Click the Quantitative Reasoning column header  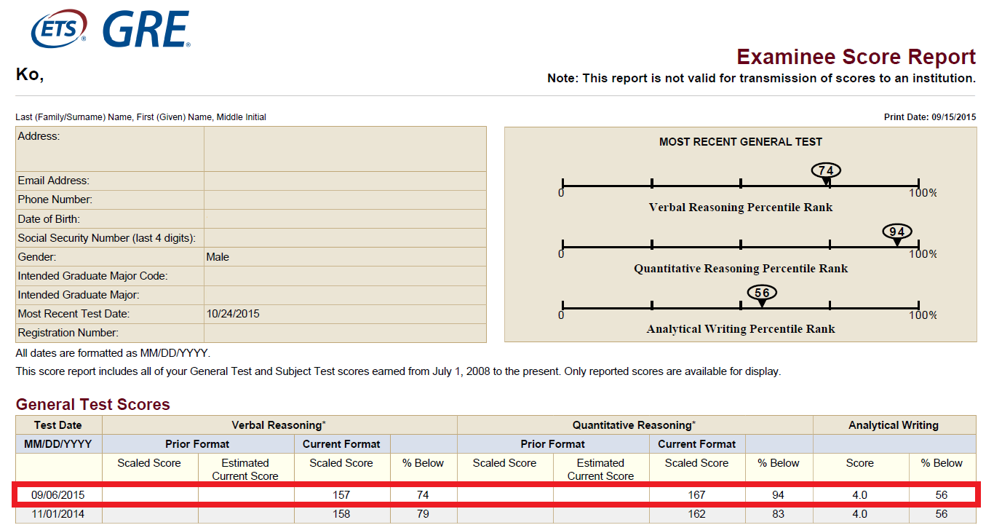coord(635,425)
